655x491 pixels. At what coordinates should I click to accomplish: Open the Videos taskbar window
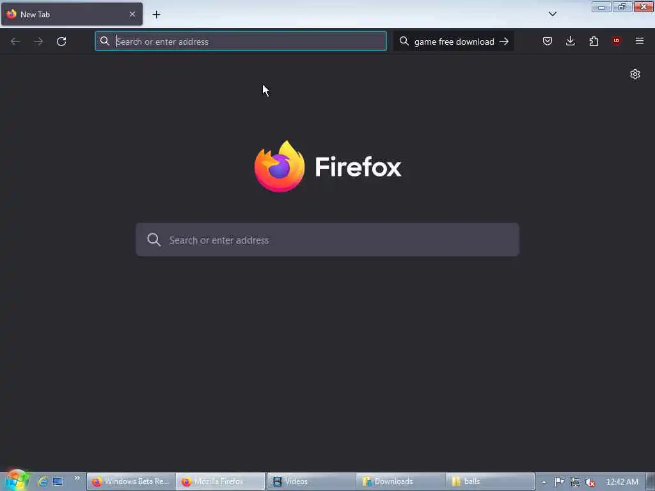coord(312,481)
